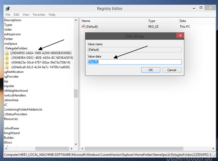Click values pane horizontal scroll left arrow

[82, 149]
